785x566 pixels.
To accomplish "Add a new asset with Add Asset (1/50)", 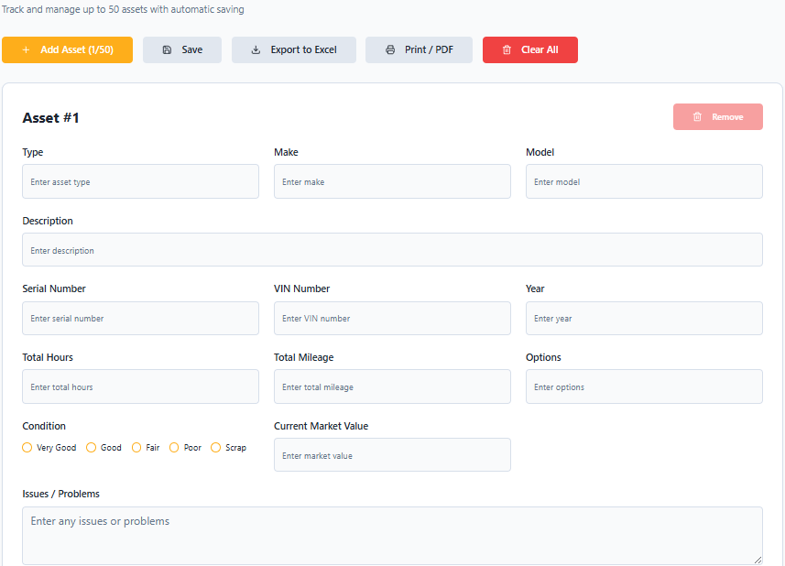I will pyautogui.click(x=67, y=50).
